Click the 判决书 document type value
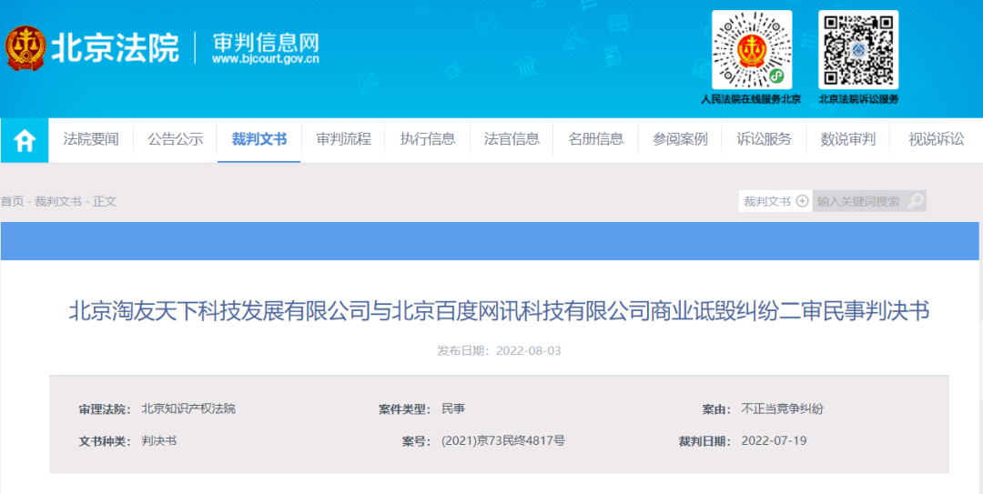 159,440
